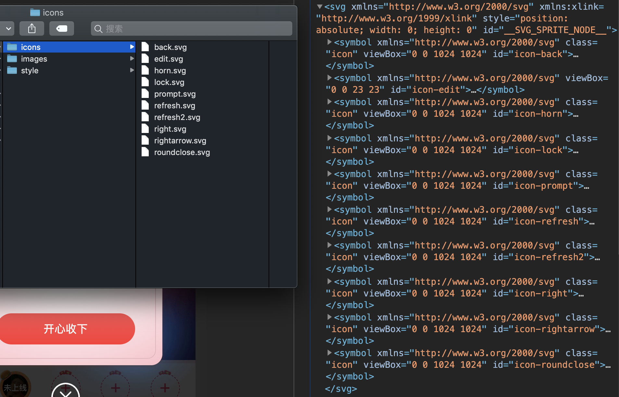Click the rightarrow.svg file icon
The height and width of the screenshot is (397, 619).
[145, 140]
